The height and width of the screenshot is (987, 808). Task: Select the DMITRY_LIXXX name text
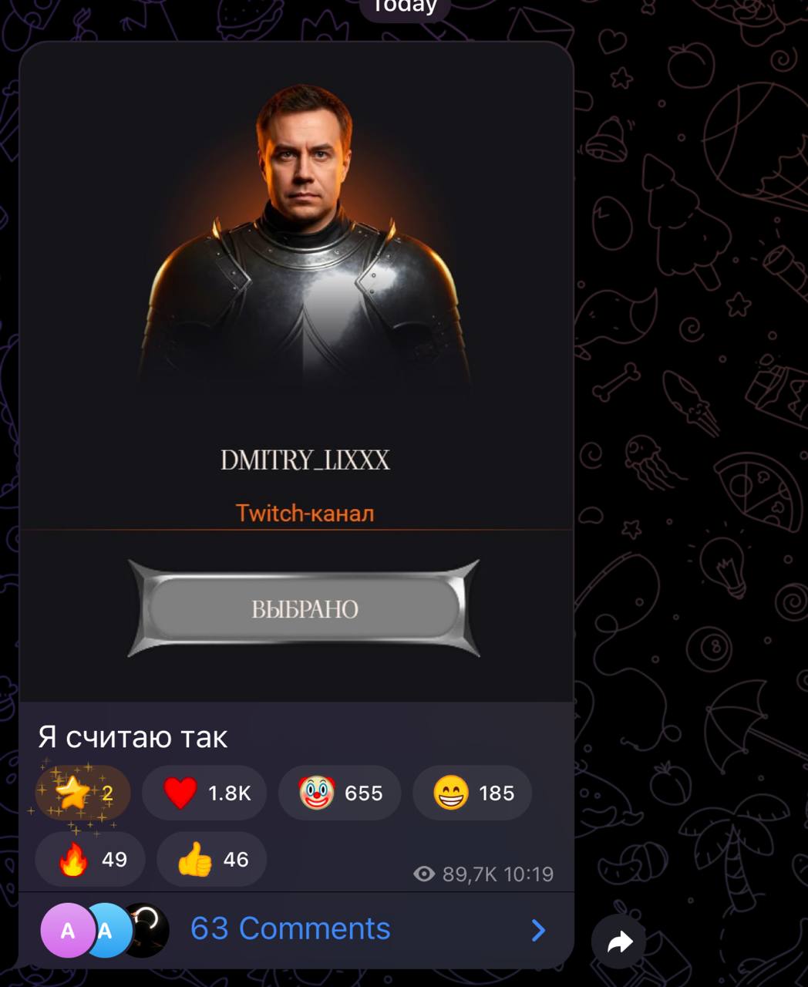[305, 460]
